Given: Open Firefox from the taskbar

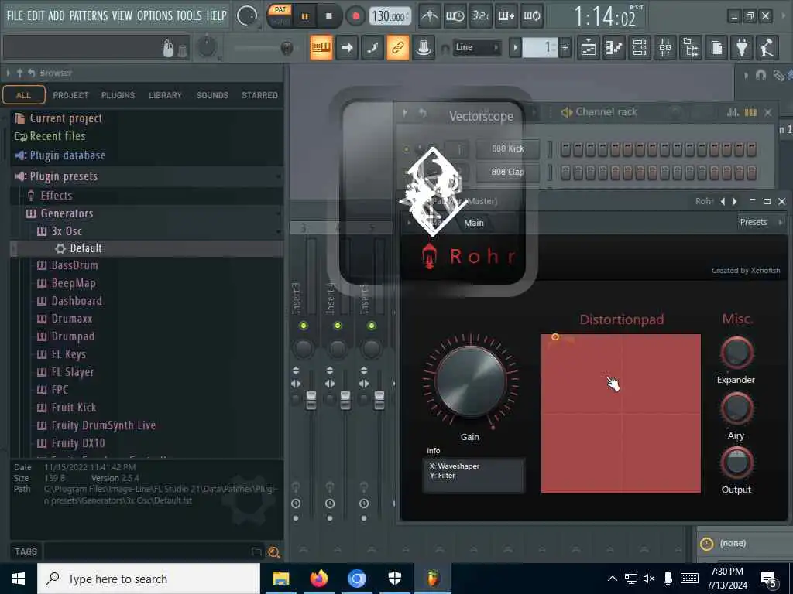Looking at the screenshot, I should [x=318, y=579].
